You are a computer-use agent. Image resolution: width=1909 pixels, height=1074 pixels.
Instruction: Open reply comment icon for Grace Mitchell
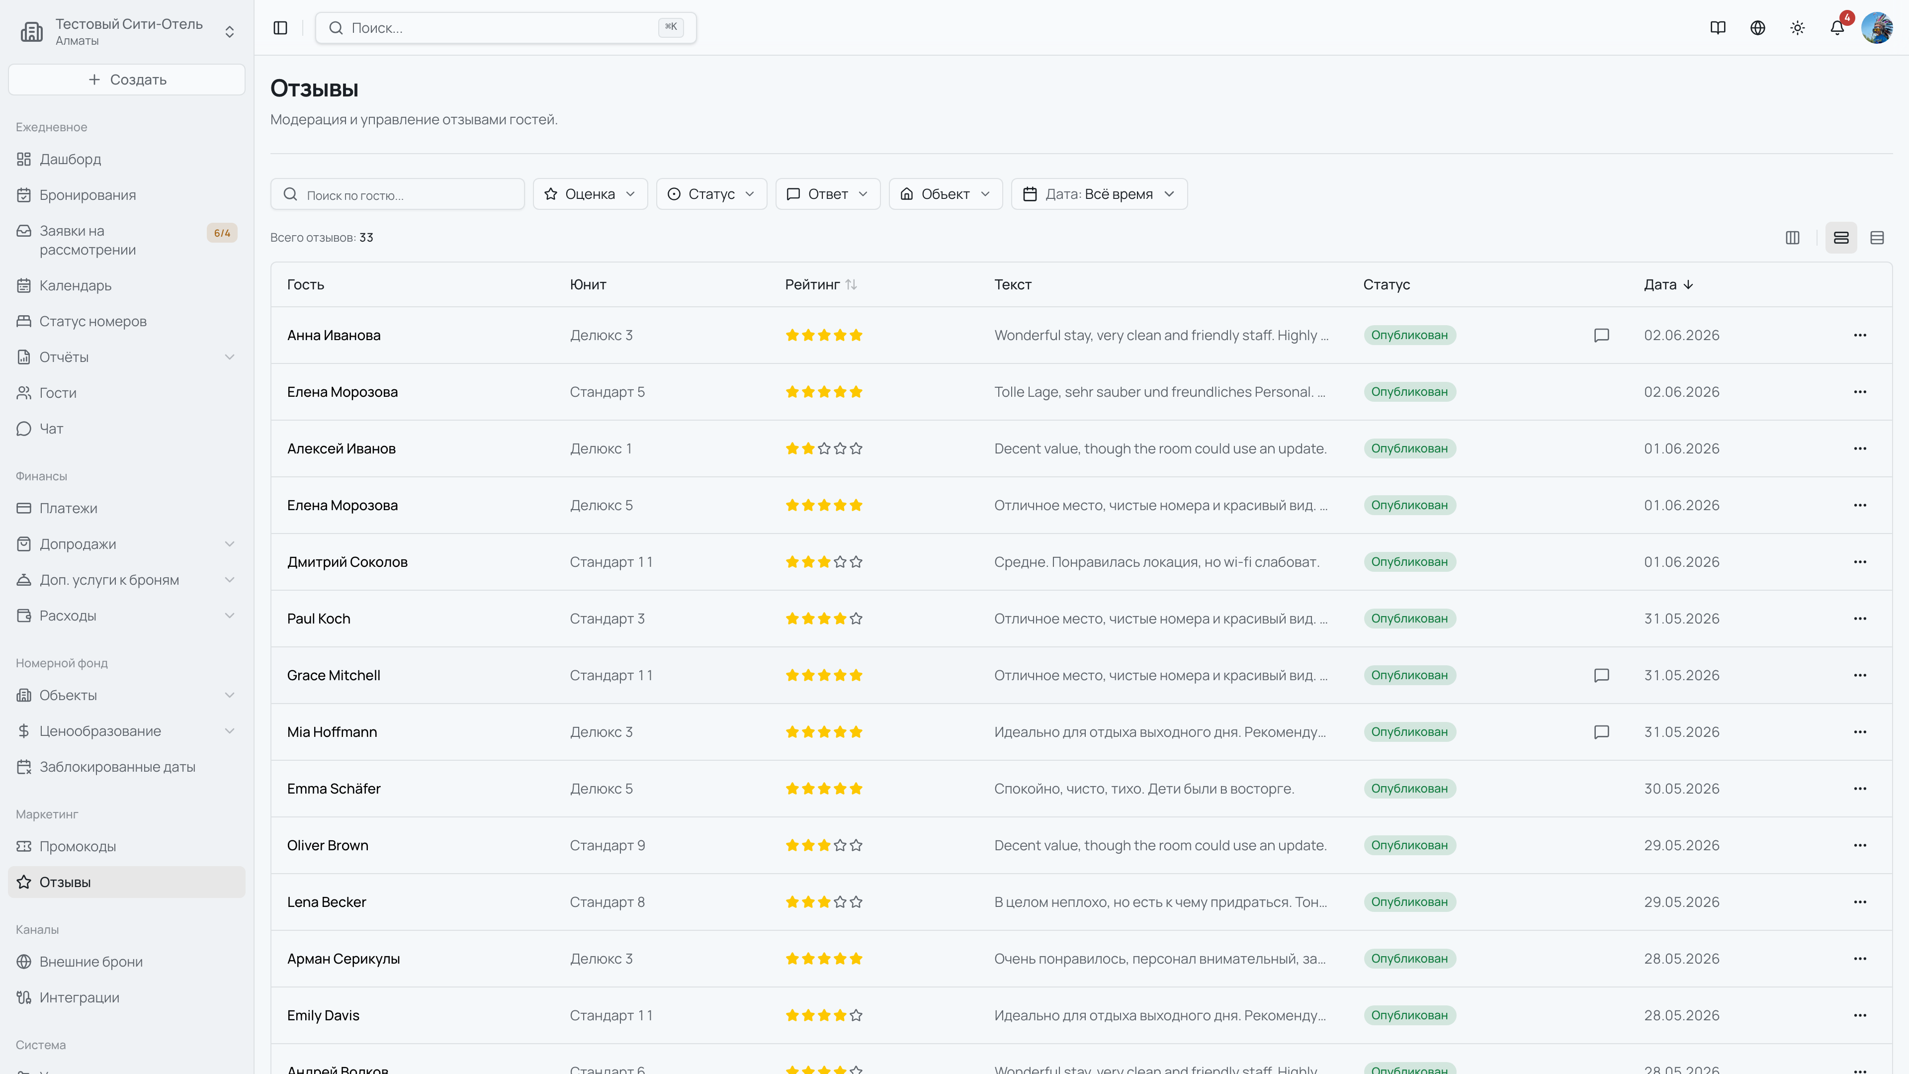tap(1601, 675)
